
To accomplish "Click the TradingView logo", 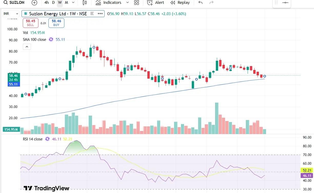I will [x=46, y=188].
